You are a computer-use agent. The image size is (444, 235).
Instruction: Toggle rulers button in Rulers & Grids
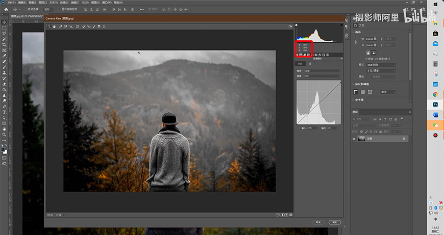(x=356, y=92)
